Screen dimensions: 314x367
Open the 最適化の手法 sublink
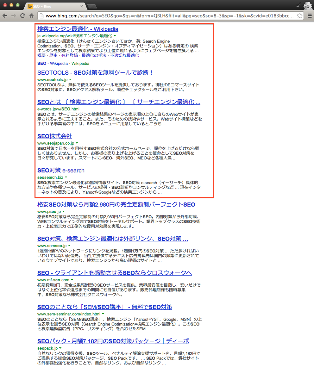[x=94, y=55]
